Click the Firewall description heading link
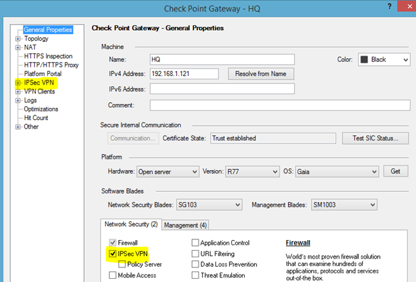This screenshot has height=282, width=416. pos(298,243)
